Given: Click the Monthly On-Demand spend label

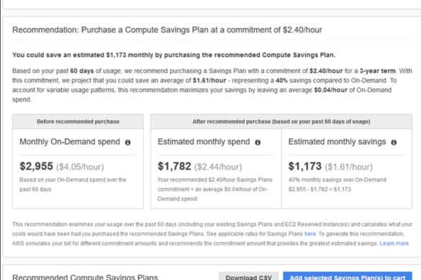Looking at the screenshot, I should (70, 141).
